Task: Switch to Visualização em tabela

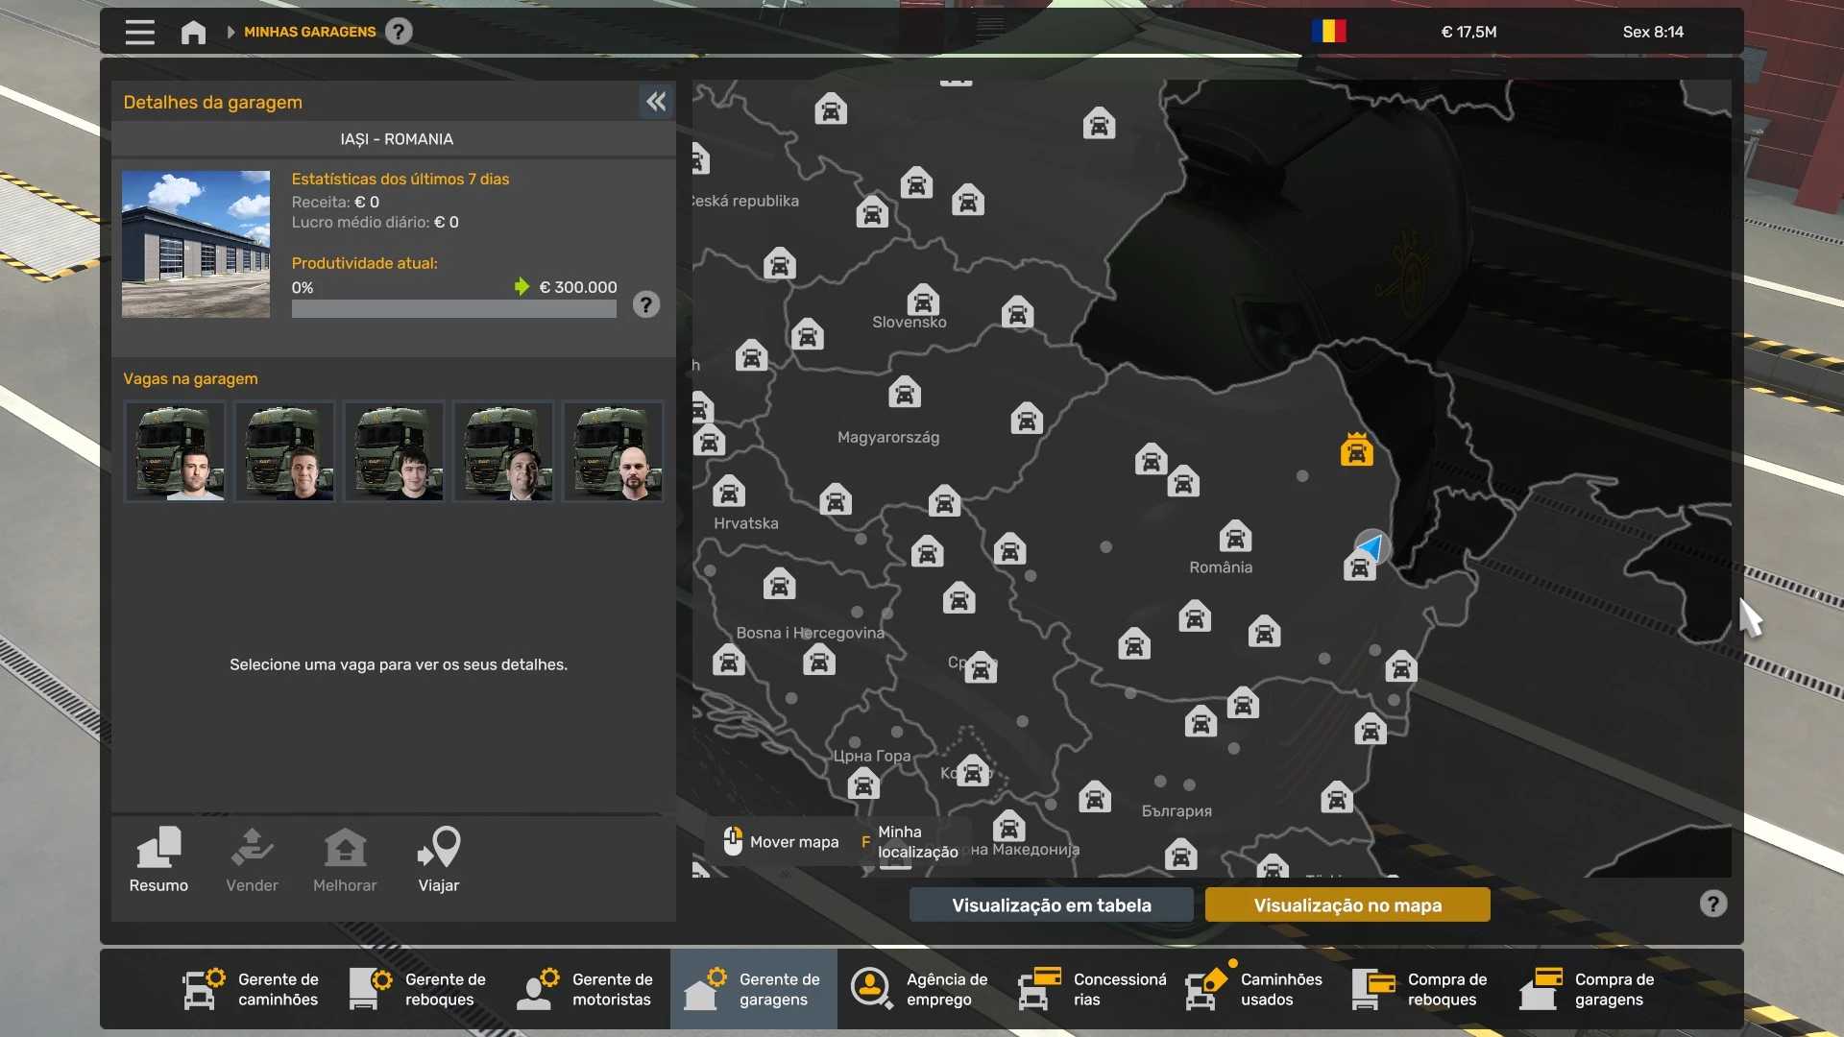Action: point(1052,904)
